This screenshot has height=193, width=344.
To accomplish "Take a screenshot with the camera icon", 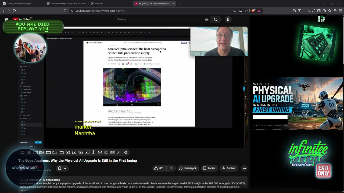I will (x=106, y=152).
